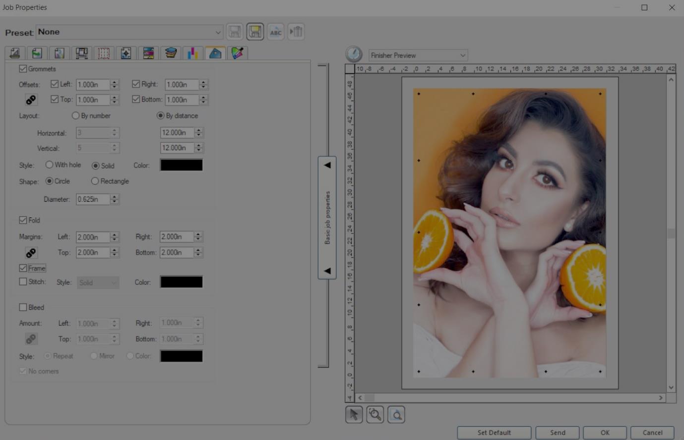Click the Cancel button
Viewport: 684px width, 440px height.
(x=653, y=433)
